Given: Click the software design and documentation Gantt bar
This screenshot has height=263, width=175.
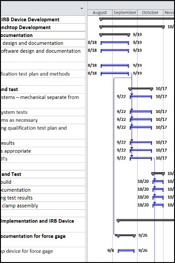Looking at the screenshot, I should [x=115, y=50].
